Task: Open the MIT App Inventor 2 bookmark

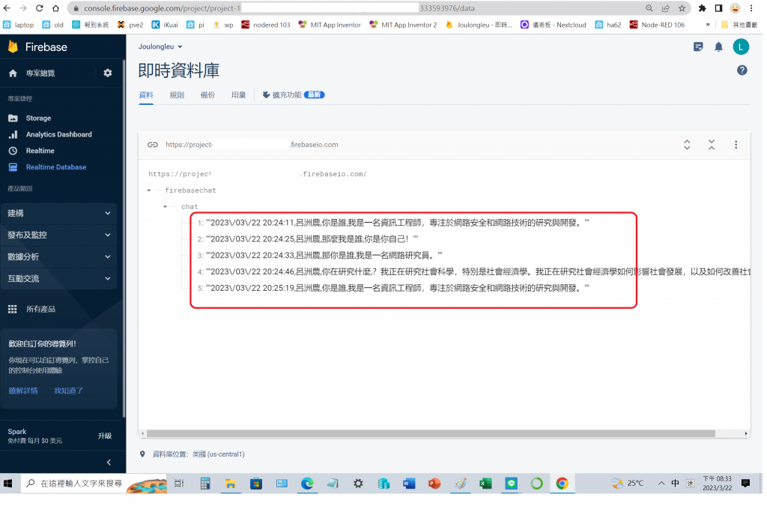Action: (x=403, y=25)
